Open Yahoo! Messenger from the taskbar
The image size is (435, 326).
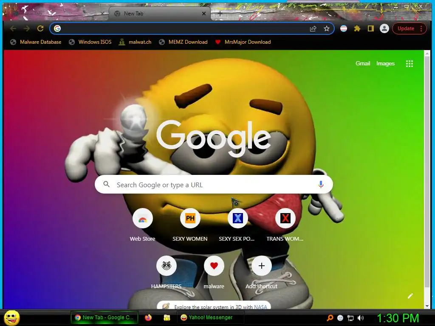pyautogui.click(x=210, y=318)
